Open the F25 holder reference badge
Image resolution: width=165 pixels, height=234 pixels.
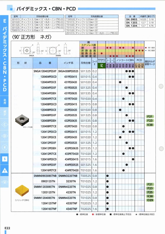click(x=149, y=192)
